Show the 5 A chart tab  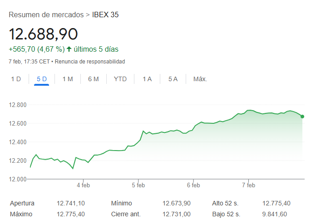click(x=173, y=79)
